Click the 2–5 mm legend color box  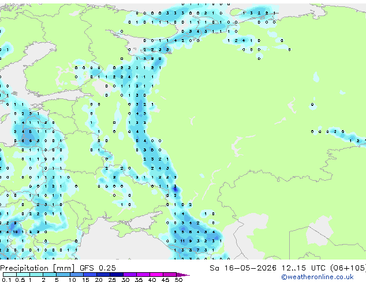(x=50, y=275)
